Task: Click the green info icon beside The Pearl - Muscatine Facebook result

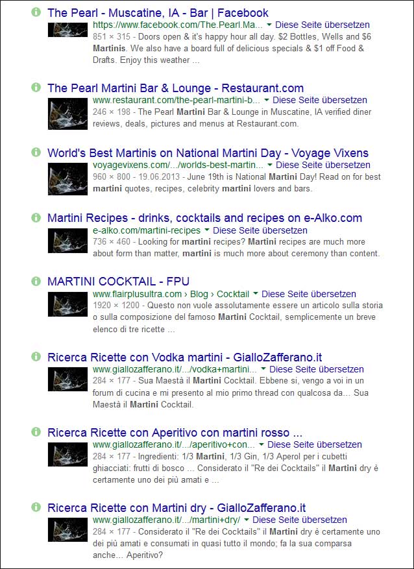Action: [36, 12]
